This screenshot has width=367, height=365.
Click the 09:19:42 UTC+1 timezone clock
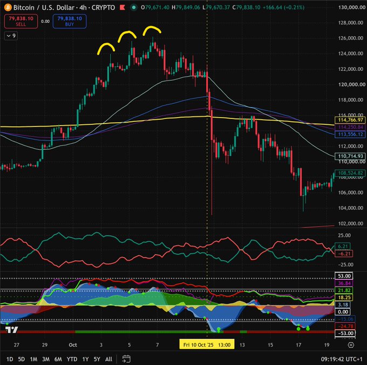(x=342, y=359)
